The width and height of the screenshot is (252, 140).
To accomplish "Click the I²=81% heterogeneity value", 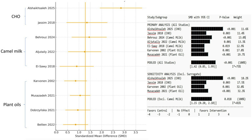I will (236, 103).
